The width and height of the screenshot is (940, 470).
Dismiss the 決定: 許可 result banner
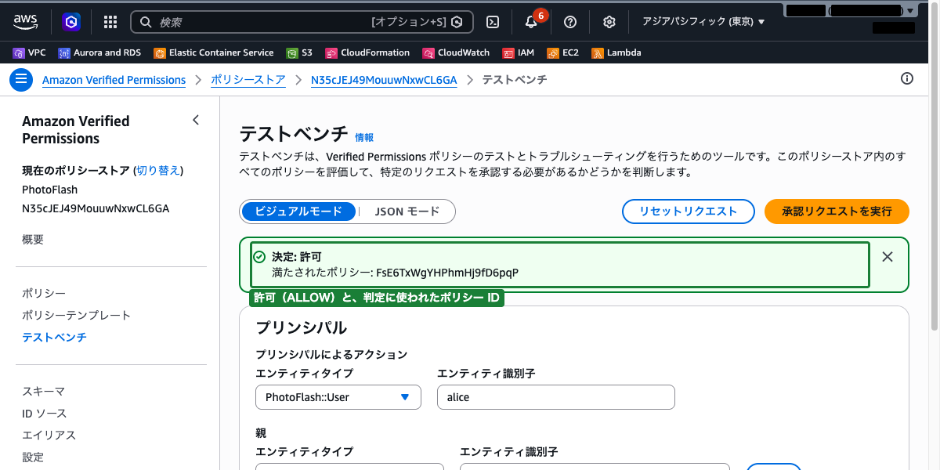pos(888,256)
